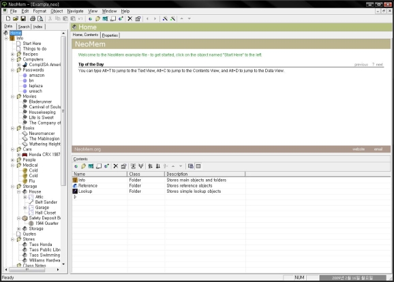Expand the Attic node under House
Image resolution: width=394 pixels, height=282 pixels.
[x=25, y=197]
